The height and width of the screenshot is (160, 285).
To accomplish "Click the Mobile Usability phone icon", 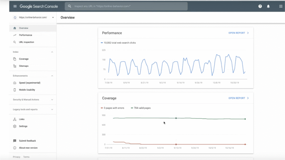I will click(15, 90).
